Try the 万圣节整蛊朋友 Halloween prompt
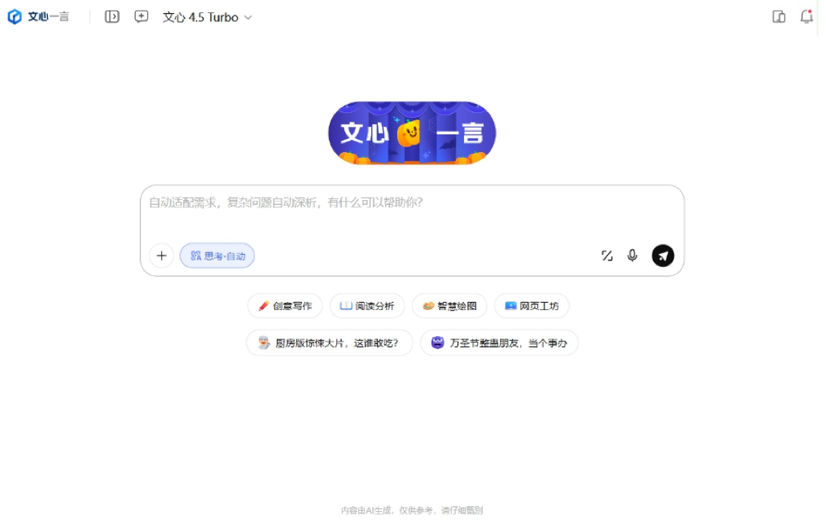This screenshot has height=528, width=828. (x=498, y=343)
